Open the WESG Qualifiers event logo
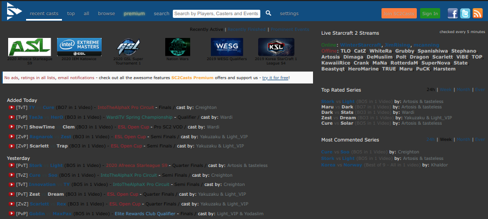This screenshot has width=488, height=219. (227, 47)
